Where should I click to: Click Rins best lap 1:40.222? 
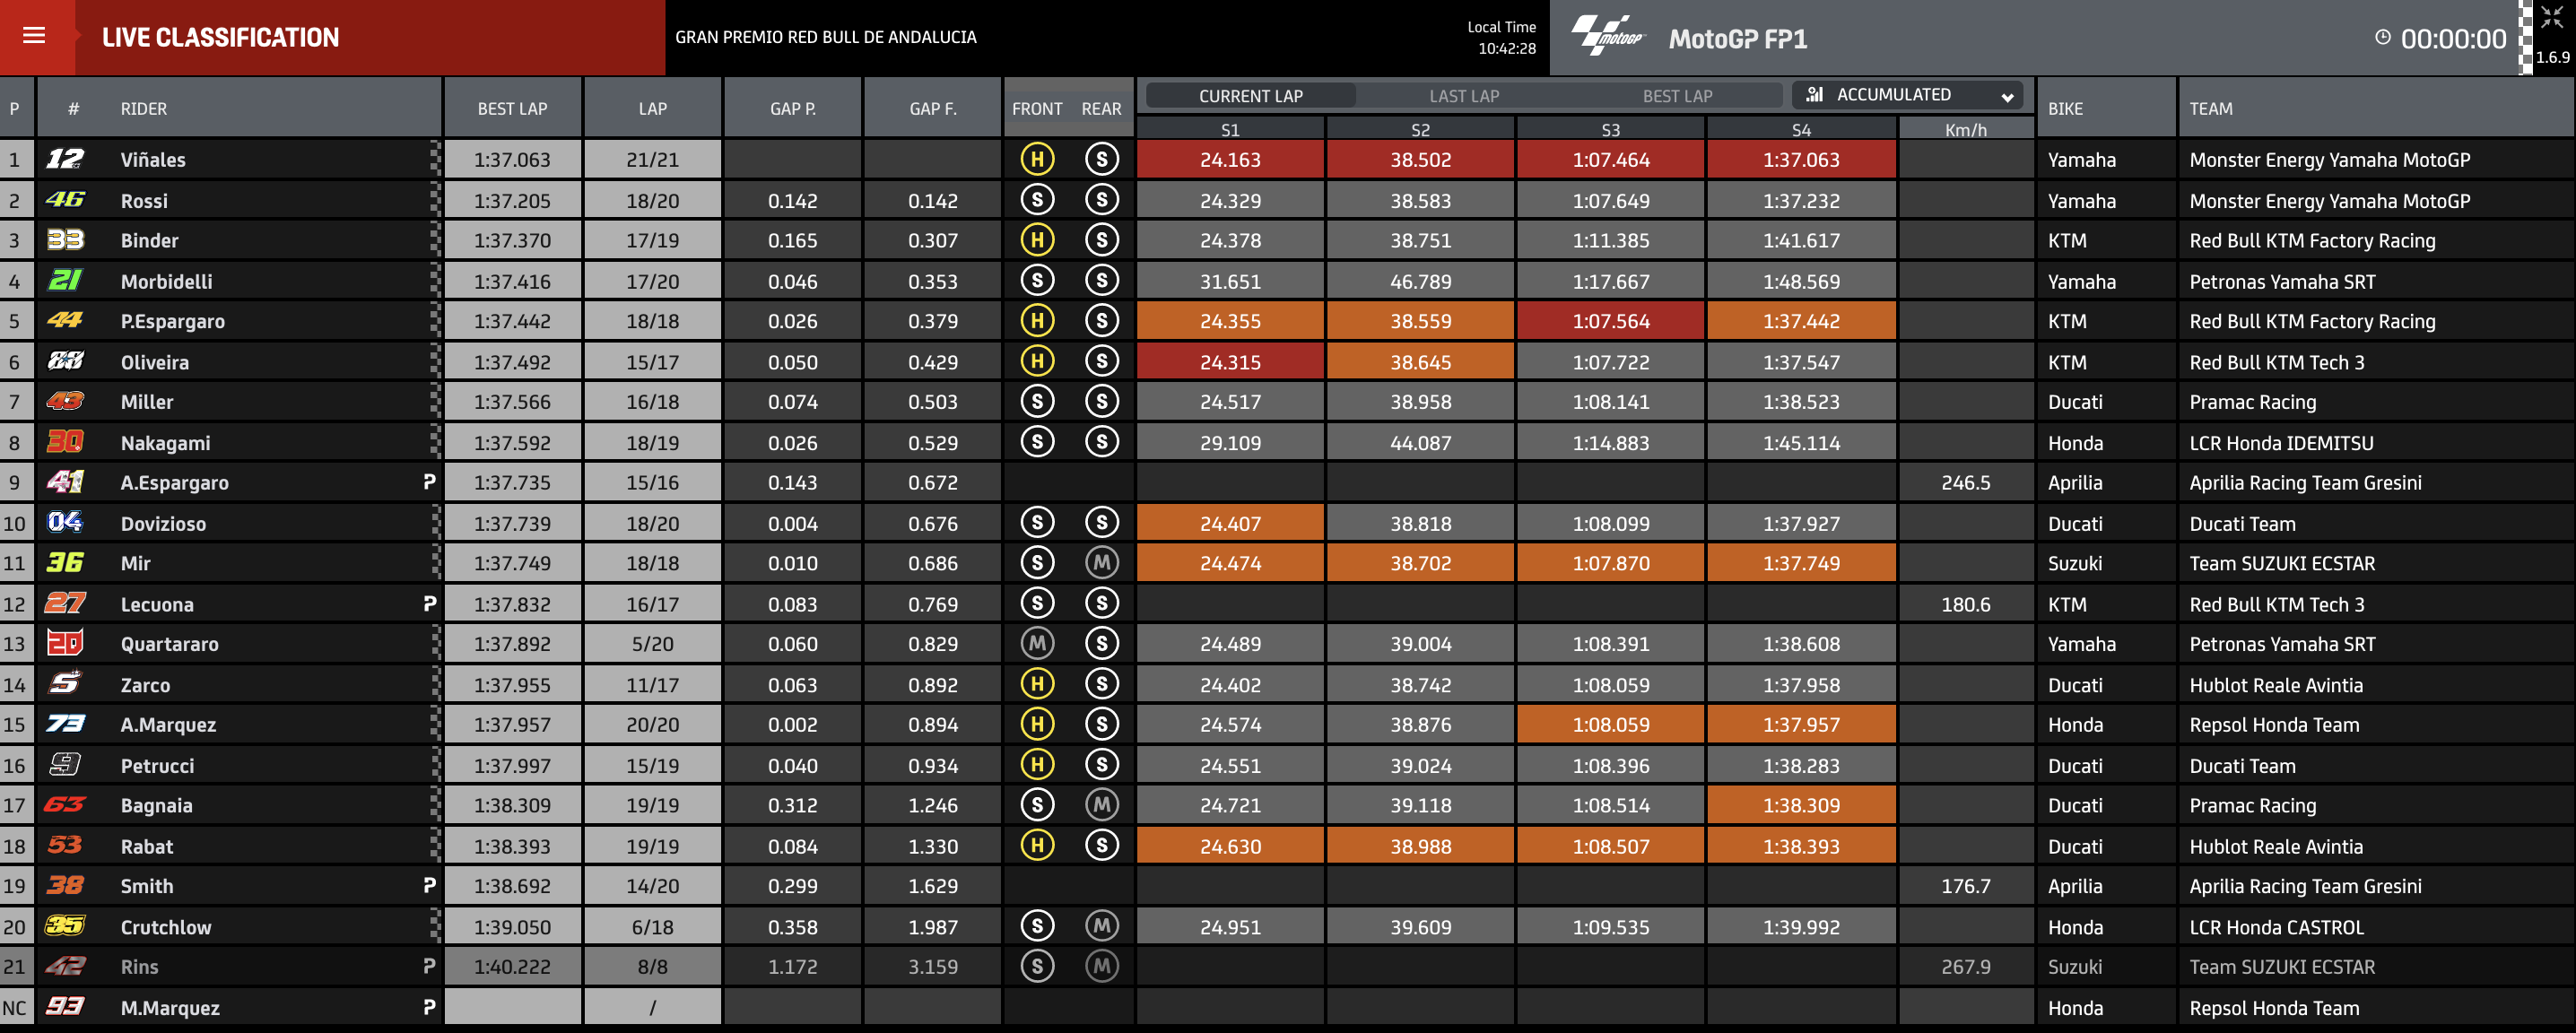(x=512, y=966)
